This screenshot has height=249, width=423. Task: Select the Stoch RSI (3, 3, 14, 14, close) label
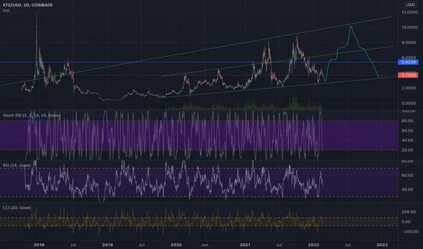[x=31, y=115]
